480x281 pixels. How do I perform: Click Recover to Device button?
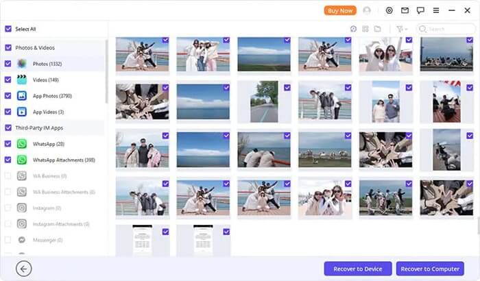(358, 269)
